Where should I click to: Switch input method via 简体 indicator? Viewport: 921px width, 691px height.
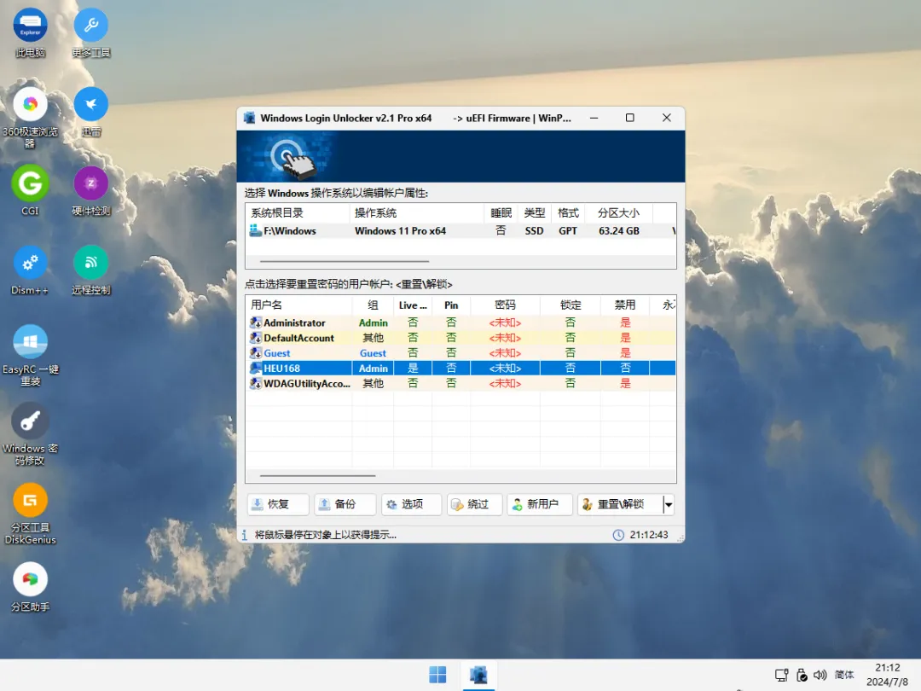(x=844, y=675)
